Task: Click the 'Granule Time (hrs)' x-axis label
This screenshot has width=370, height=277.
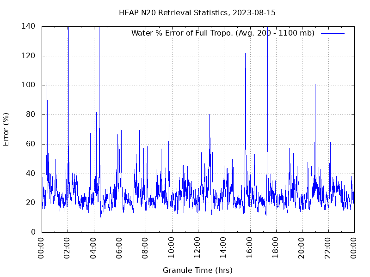Action: click(x=198, y=270)
